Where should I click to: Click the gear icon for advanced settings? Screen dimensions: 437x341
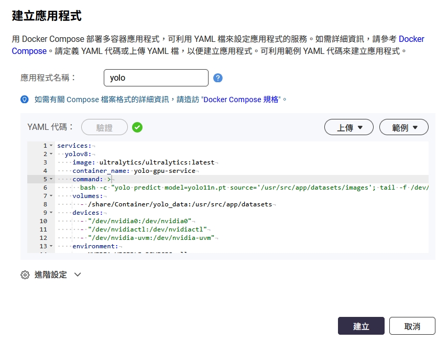tap(25, 274)
